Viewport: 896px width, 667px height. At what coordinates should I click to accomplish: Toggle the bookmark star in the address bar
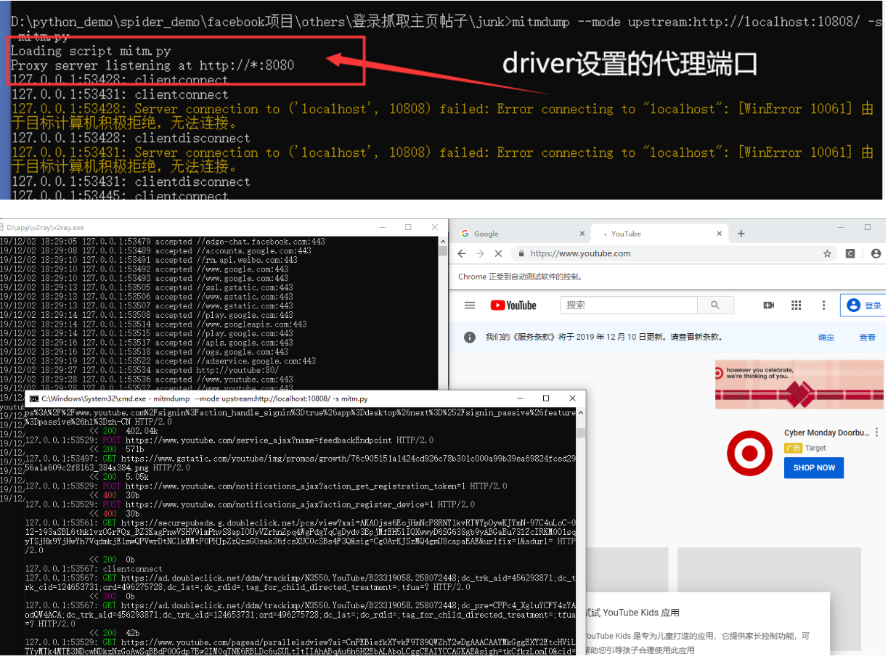point(828,253)
